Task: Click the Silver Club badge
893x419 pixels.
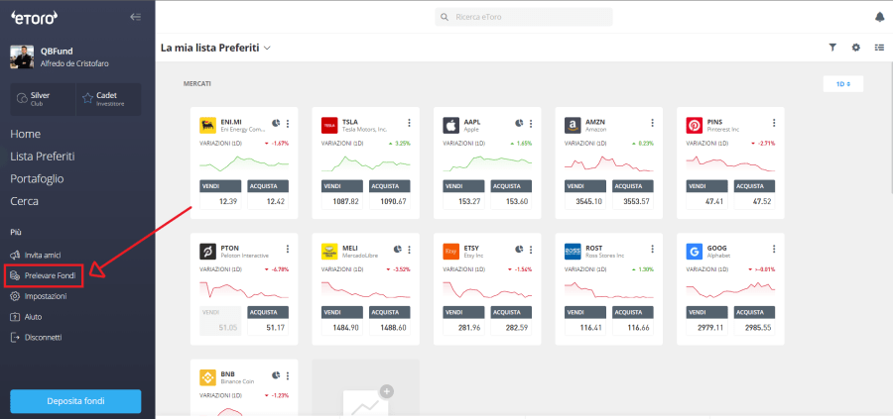Action: tap(43, 99)
